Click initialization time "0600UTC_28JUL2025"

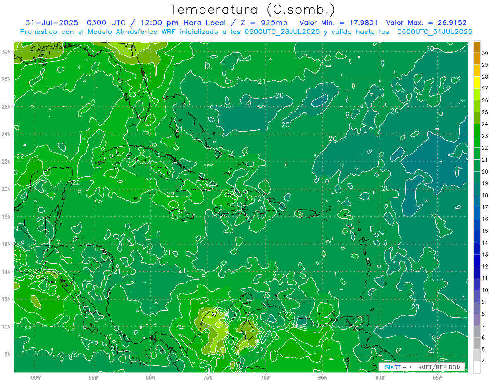282,32
